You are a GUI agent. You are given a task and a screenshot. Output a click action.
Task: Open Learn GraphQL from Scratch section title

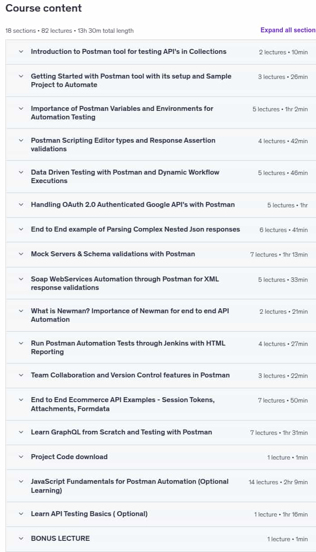click(121, 432)
